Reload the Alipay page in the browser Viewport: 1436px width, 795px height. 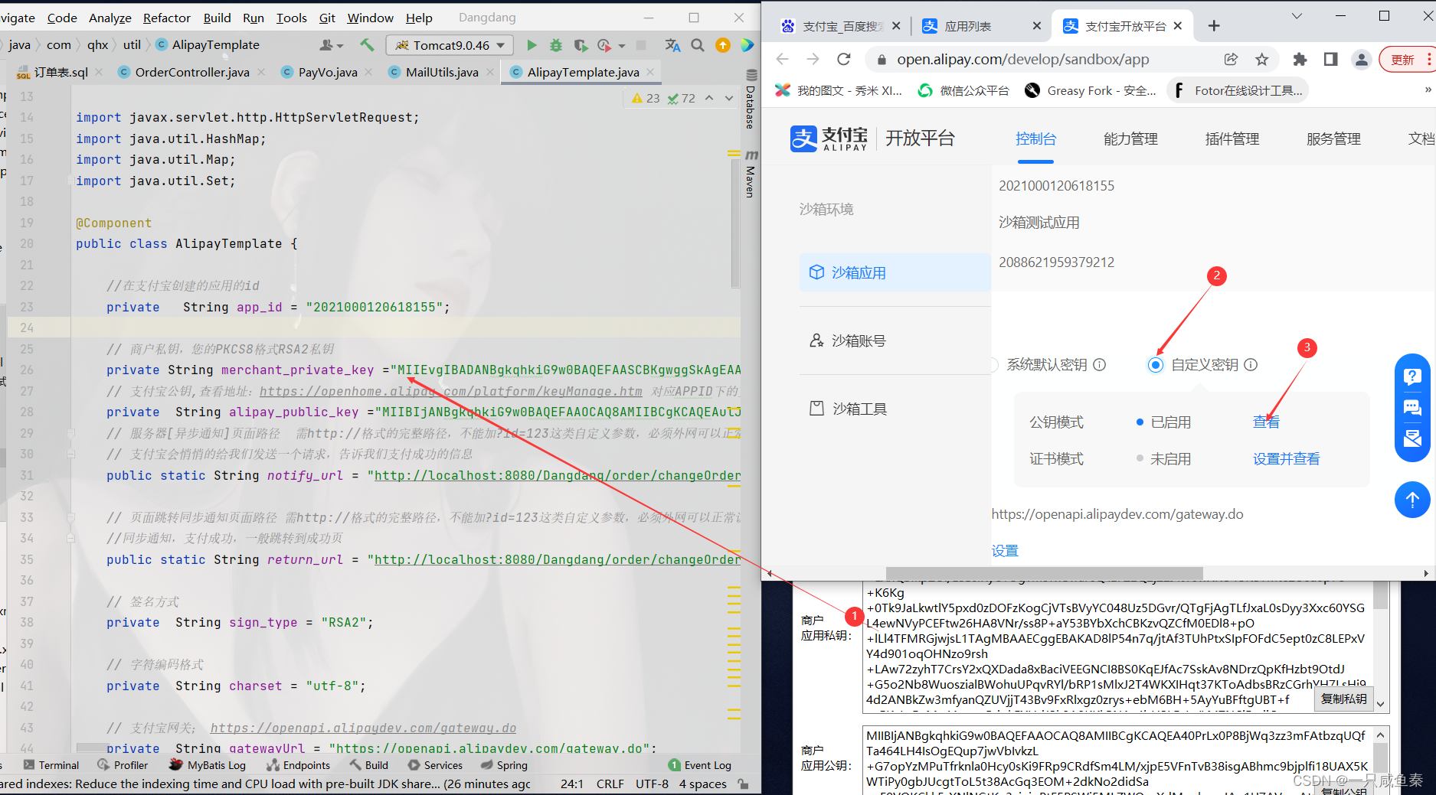[844, 59]
